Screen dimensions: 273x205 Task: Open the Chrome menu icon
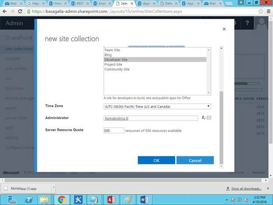click(269, 11)
